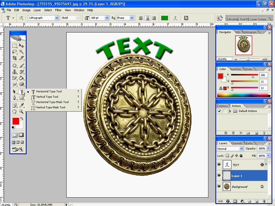Select the Magic Wand tool
Screen dimensions: 275x206
(21, 51)
